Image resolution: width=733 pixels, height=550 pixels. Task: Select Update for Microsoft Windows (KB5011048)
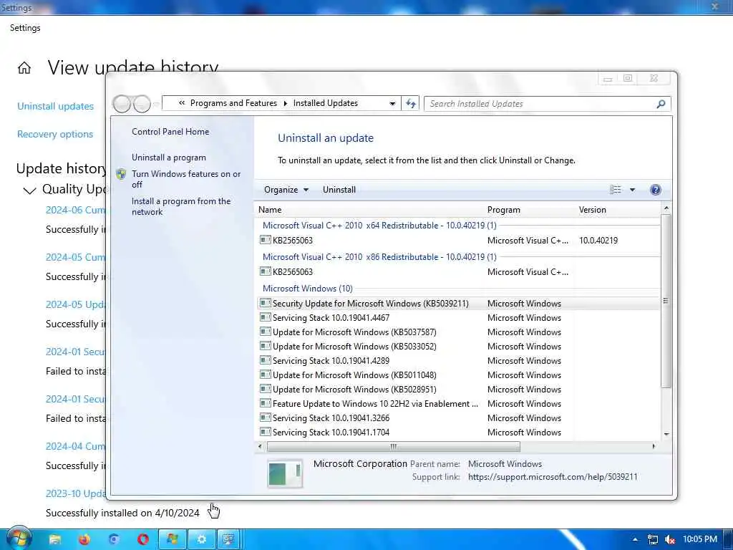coord(458,375)
